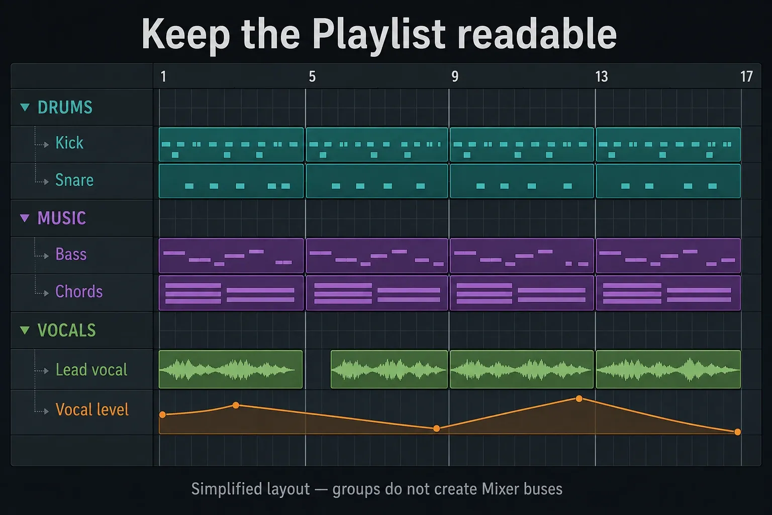Select the Bass pattern clip starting at bar 5

[x=377, y=255]
